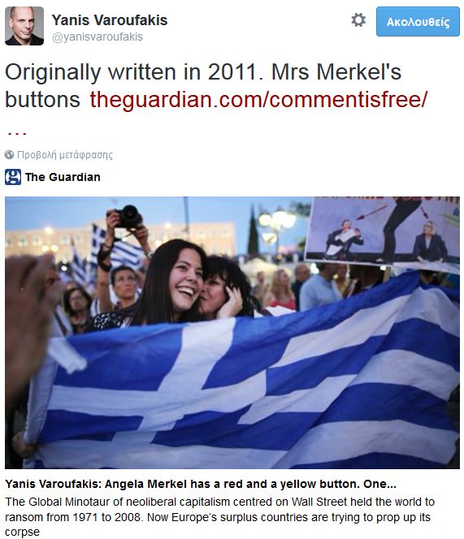Click the @yanisvaroufakis handle
Screen dimensions: 464x539
point(98,37)
